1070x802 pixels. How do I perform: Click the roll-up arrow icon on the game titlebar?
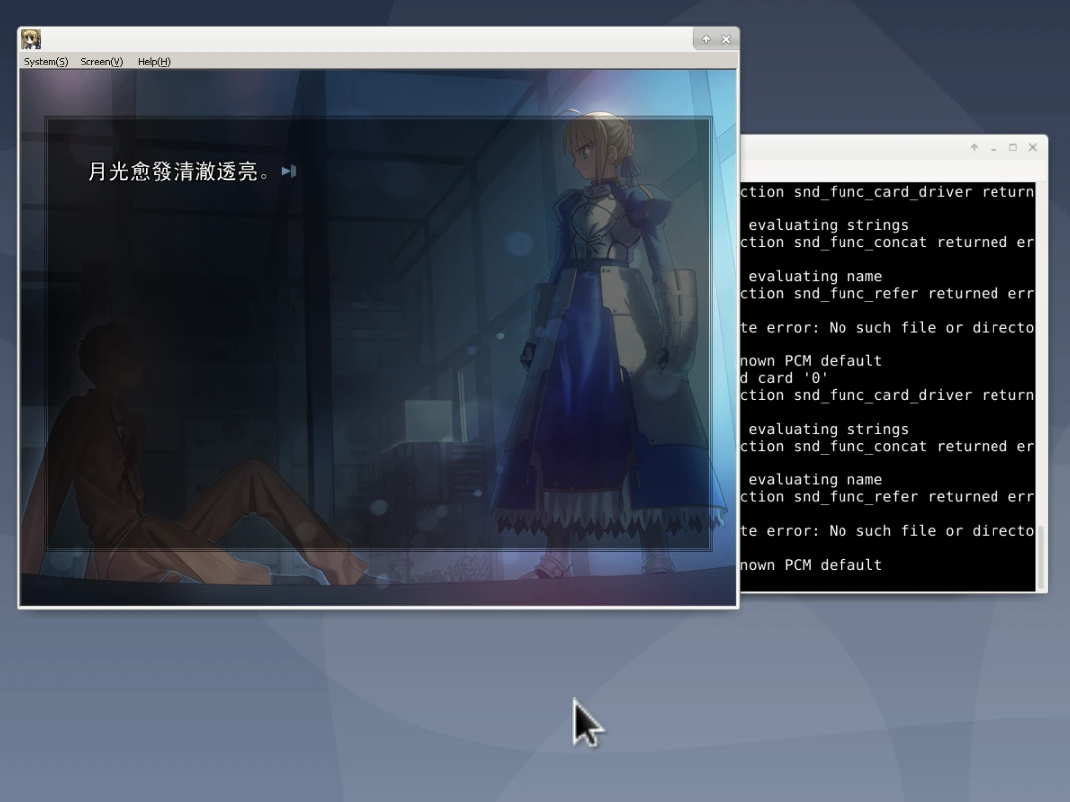705,38
